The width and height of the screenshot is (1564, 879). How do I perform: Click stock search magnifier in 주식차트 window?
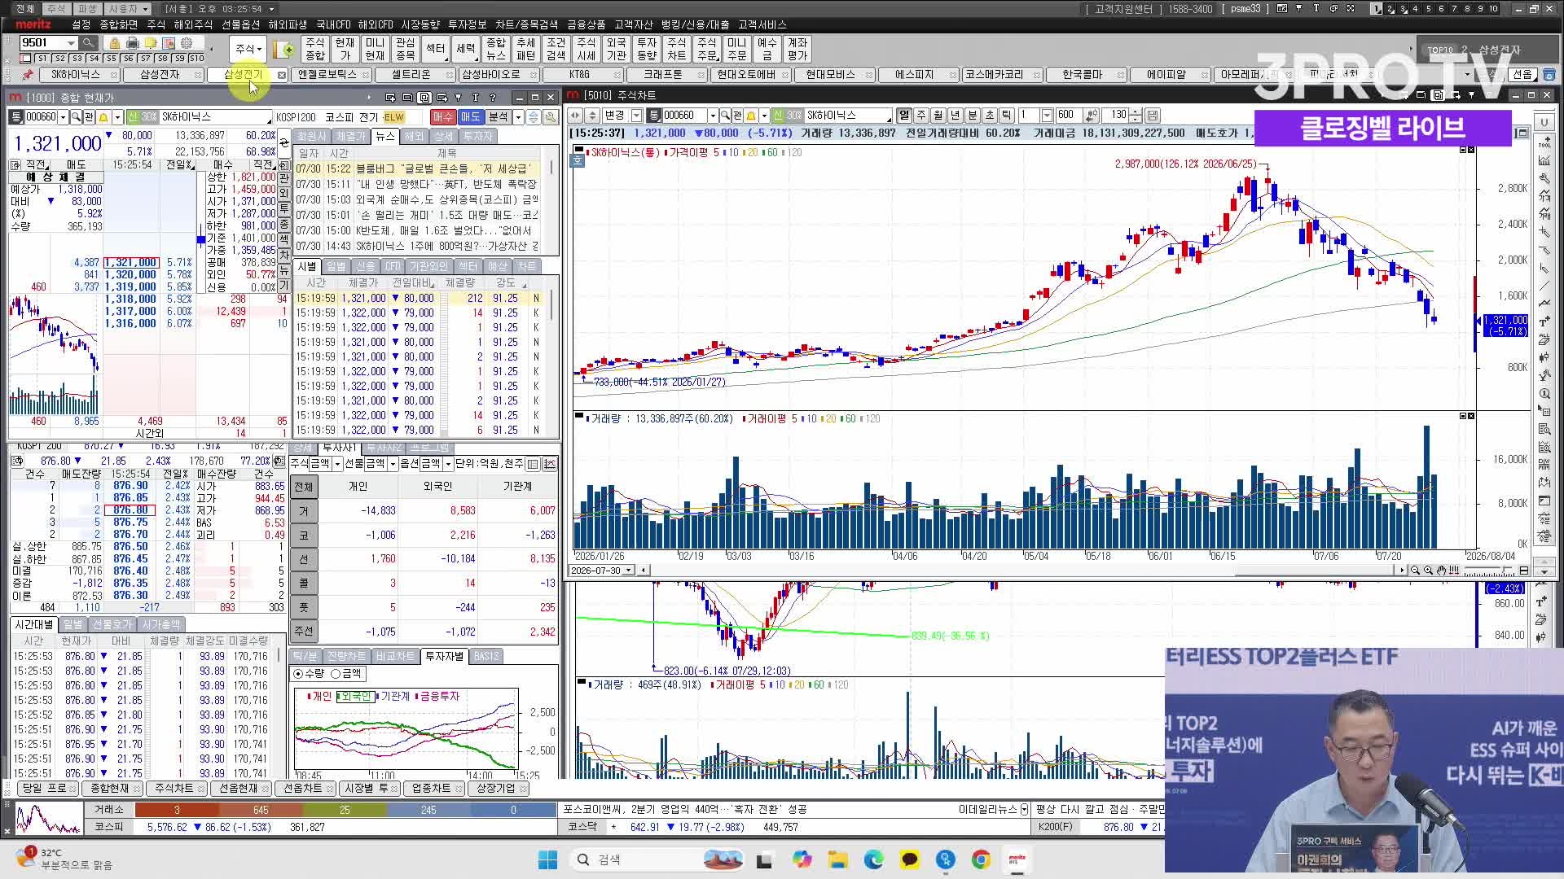724,116
